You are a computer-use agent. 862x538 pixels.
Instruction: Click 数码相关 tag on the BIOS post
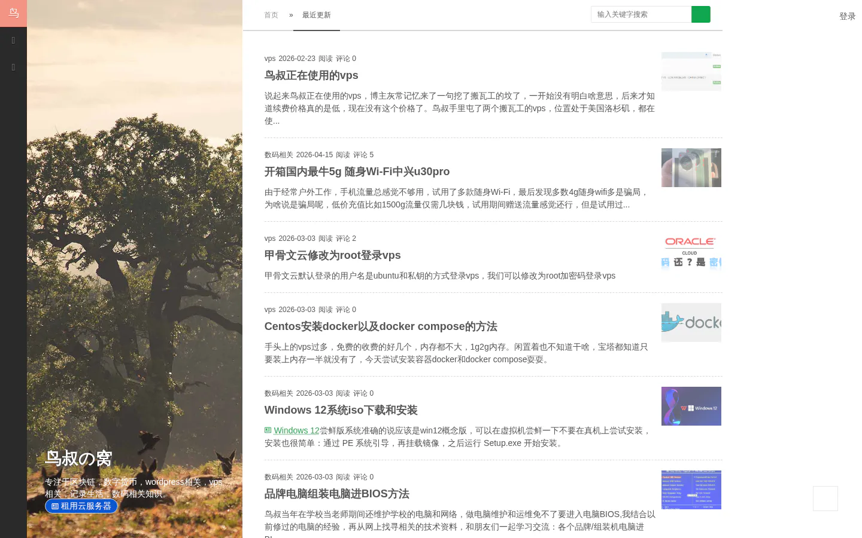pyautogui.click(x=279, y=477)
